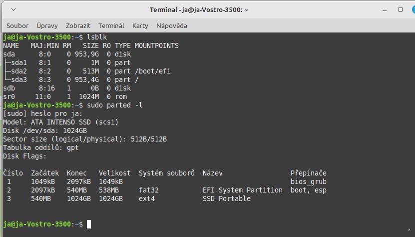Open the Terminál menu
This screenshot has height=237, width=415.
coord(111,25)
